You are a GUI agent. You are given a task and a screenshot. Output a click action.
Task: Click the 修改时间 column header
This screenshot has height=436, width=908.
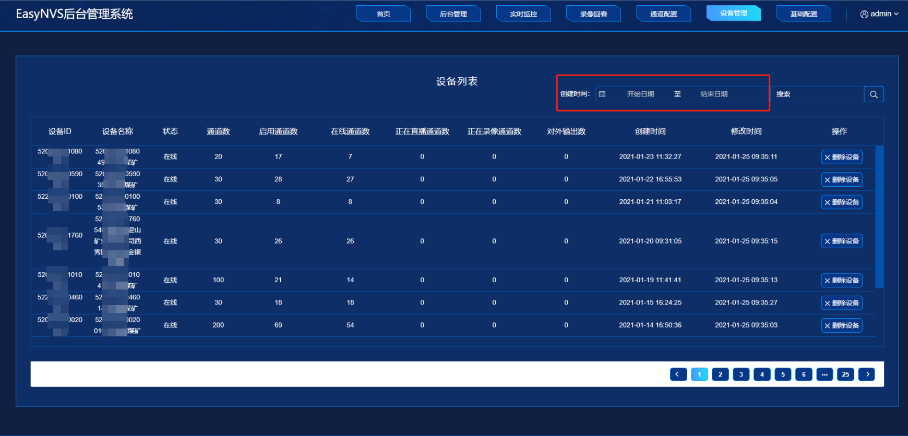tap(746, 131)
